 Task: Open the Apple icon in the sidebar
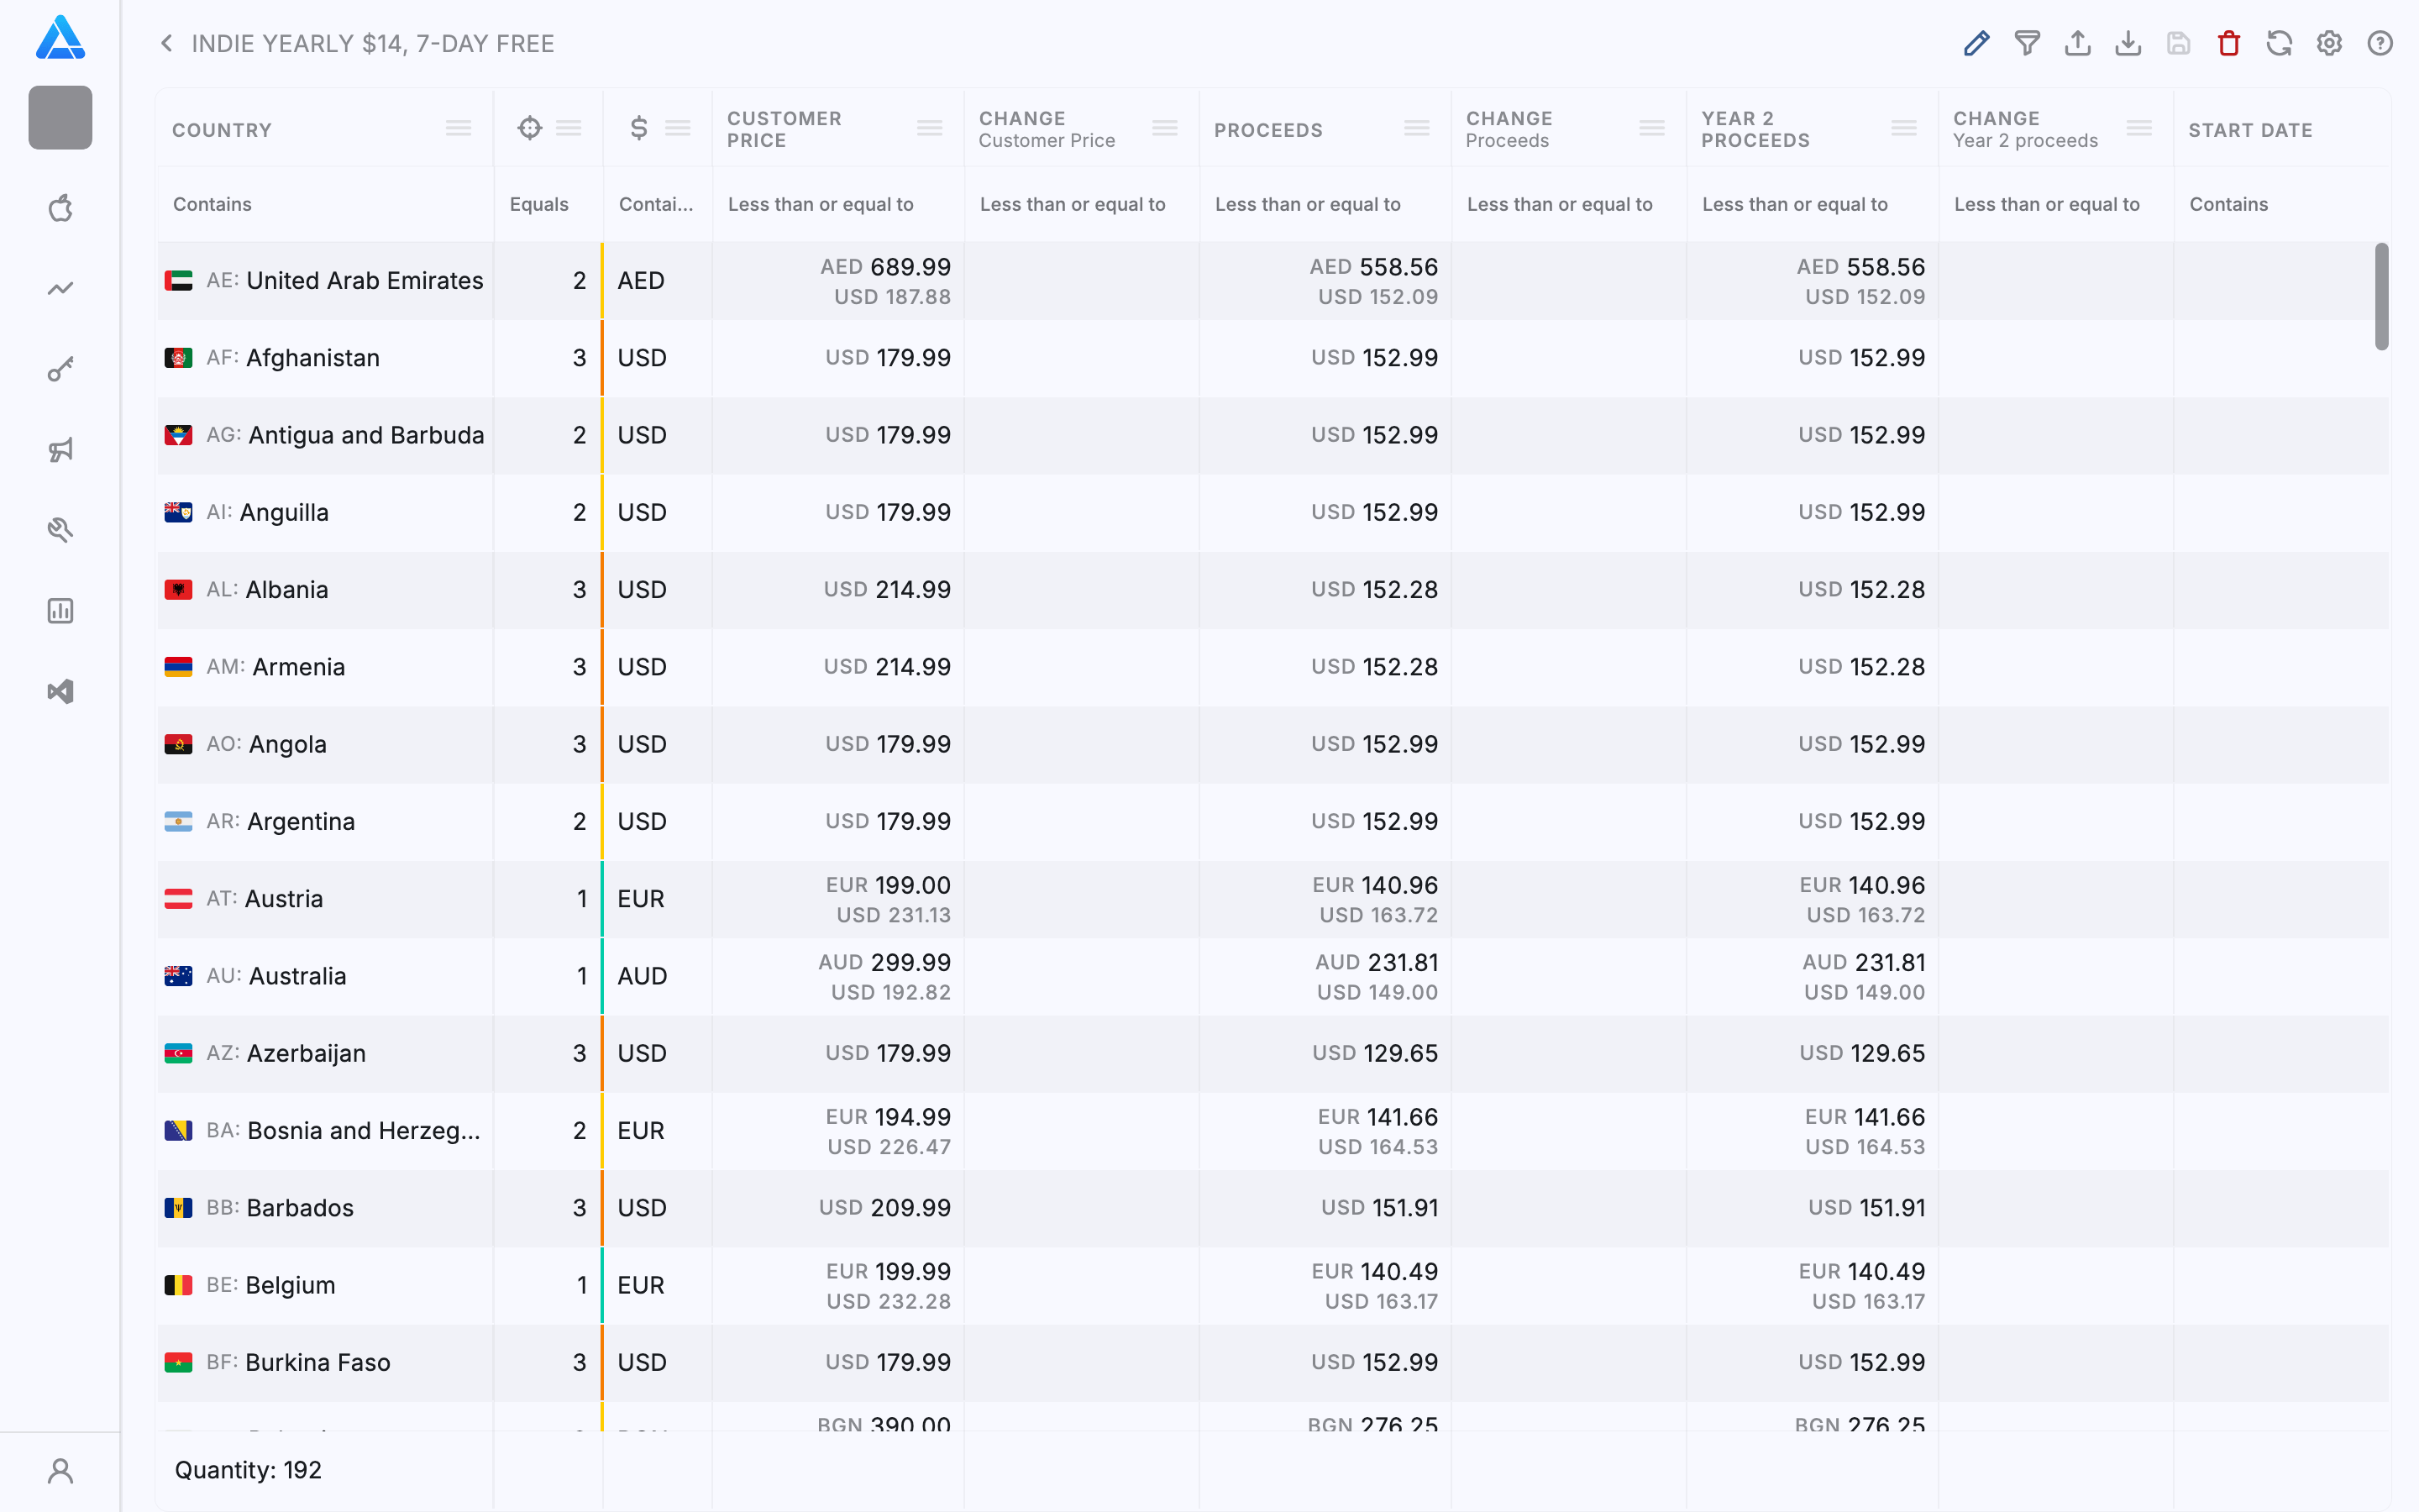61,208
